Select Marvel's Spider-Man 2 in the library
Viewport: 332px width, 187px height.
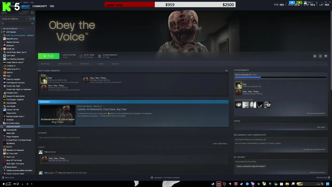[x=15, y=116]
